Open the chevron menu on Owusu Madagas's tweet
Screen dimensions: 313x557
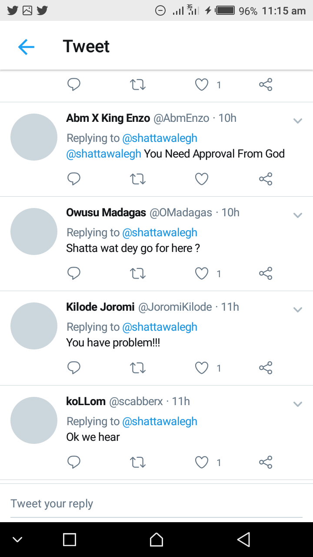pyautogui.click(x=298, y=215)
